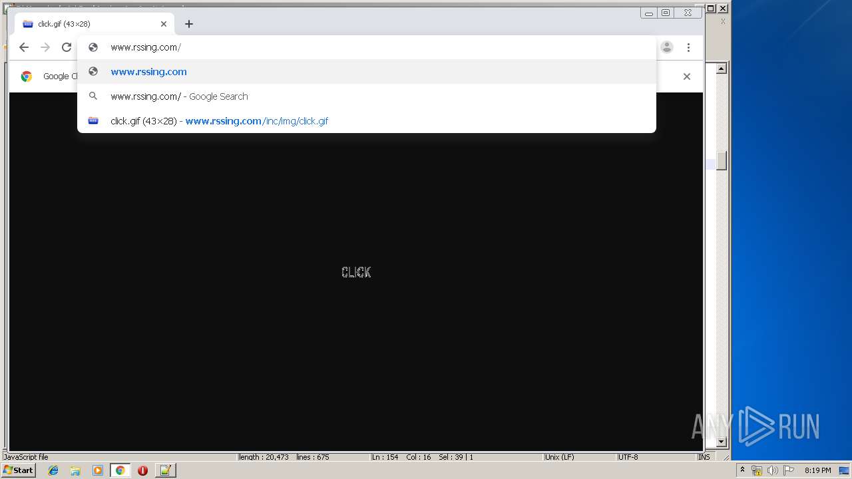Go back with the browser back arrow
852x479 pixels.
[24, 47]
